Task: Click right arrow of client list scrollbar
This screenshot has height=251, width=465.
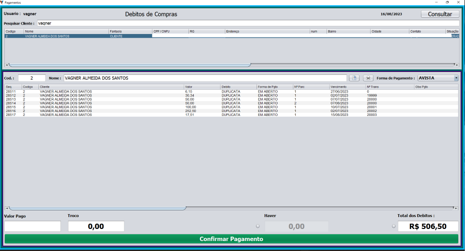Action: (457, 65)
